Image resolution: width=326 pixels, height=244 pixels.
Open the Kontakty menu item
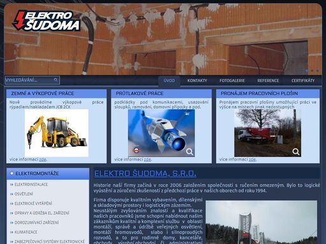[197, 81]
